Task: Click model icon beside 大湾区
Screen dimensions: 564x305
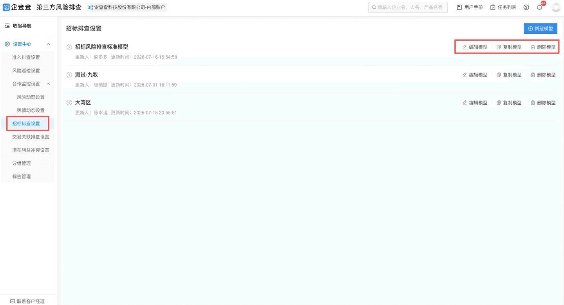Action: pyautogui.click(x=69, y=103)
